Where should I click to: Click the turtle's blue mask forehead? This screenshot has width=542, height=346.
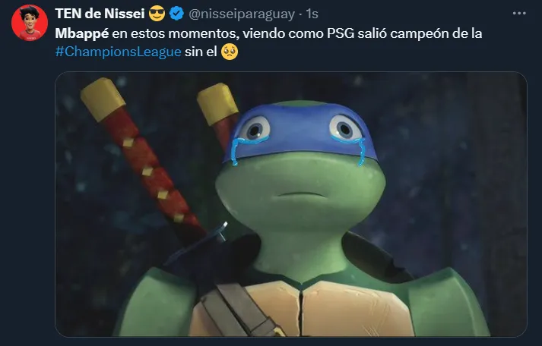300,118
